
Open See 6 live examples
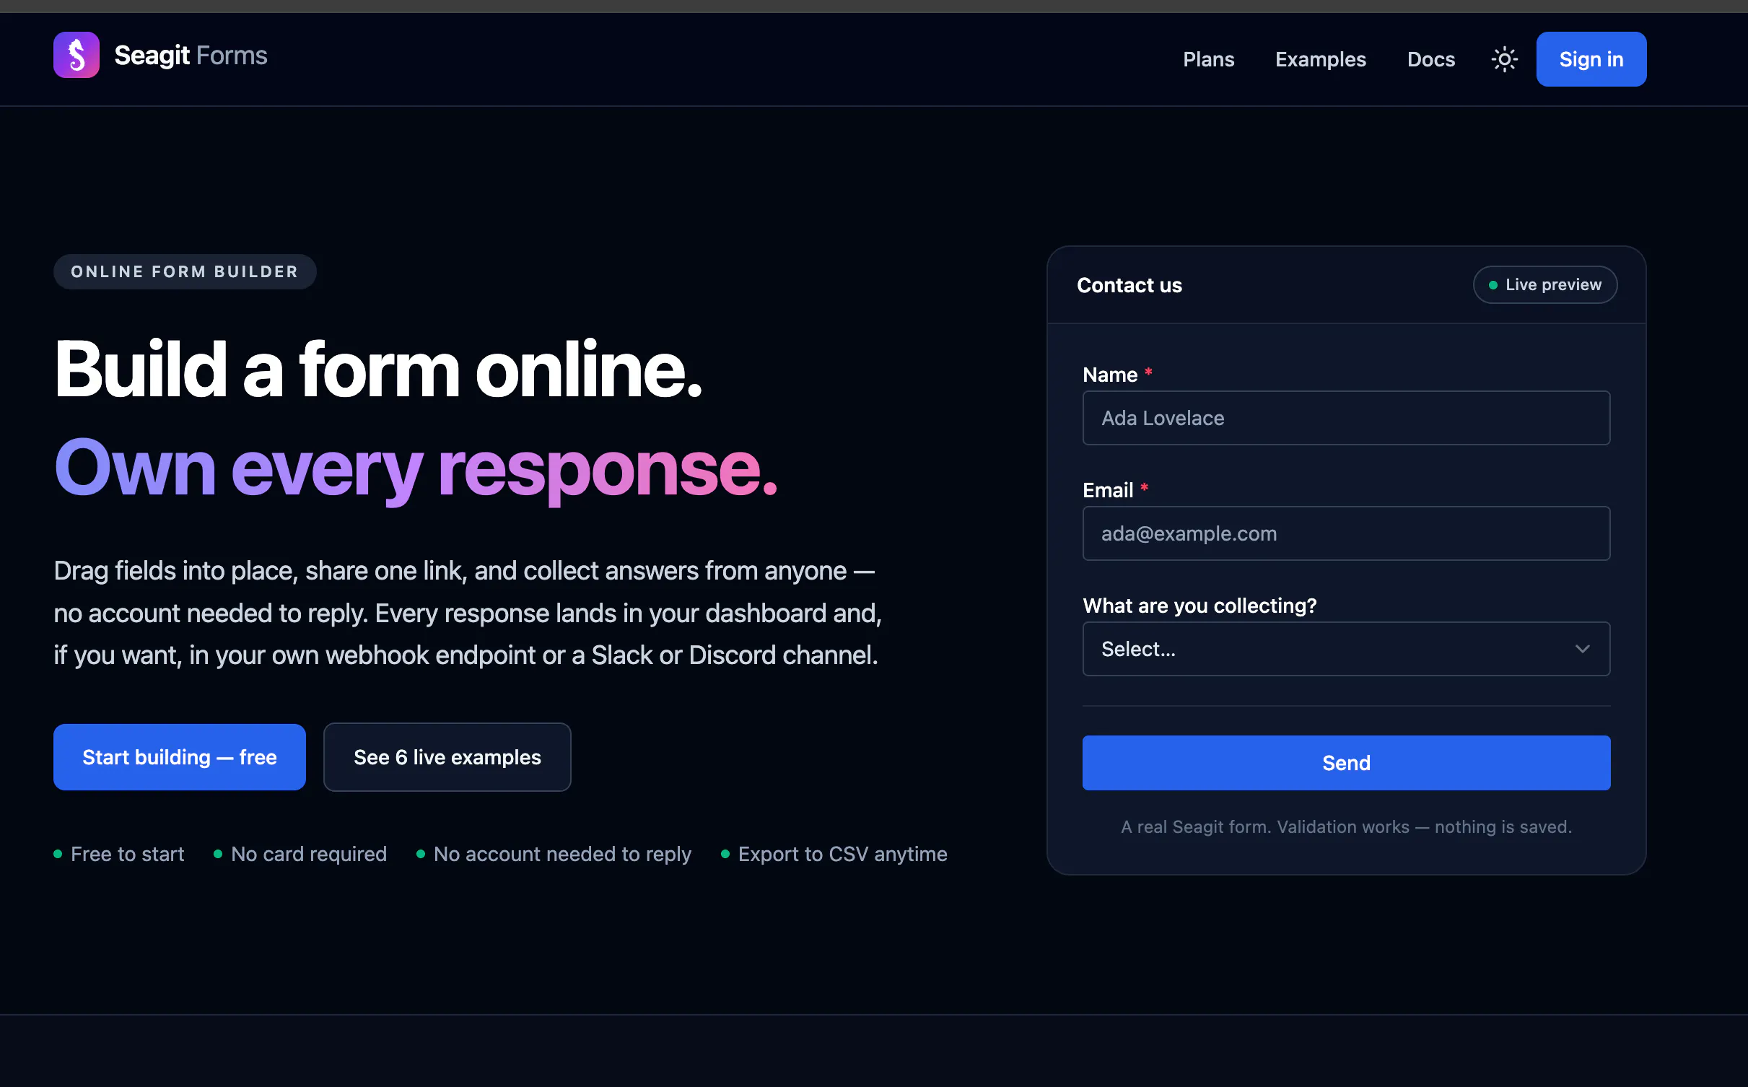click(x=447, y=757)
